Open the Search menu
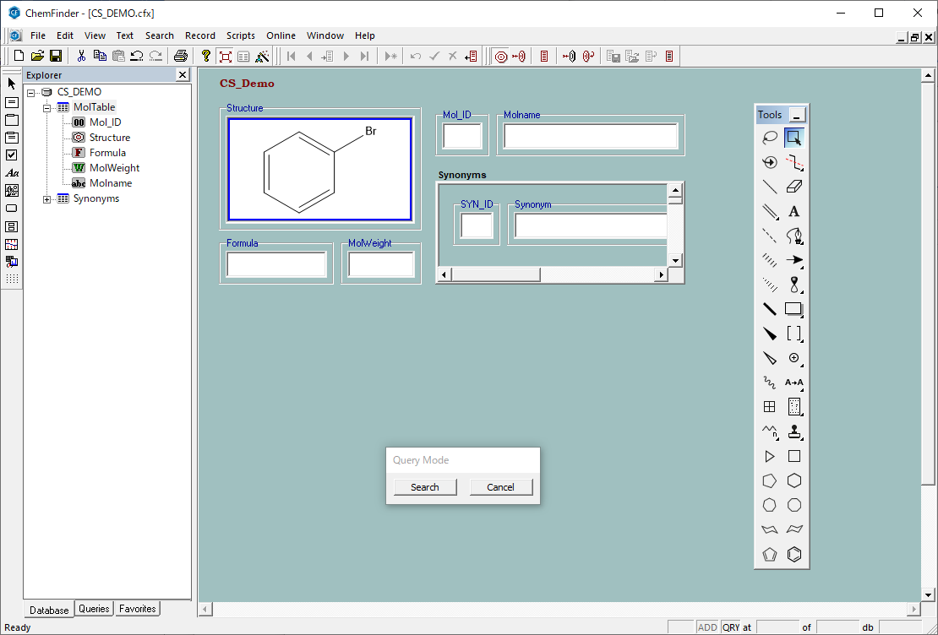 coord(159,35)
